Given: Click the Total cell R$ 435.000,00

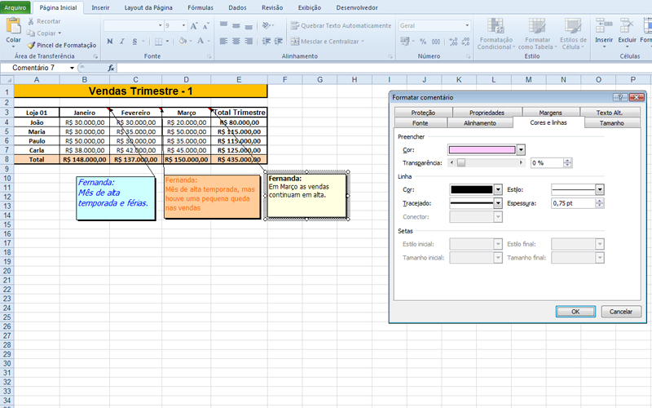Looking at the screenshot, I should tap(239, 159).
